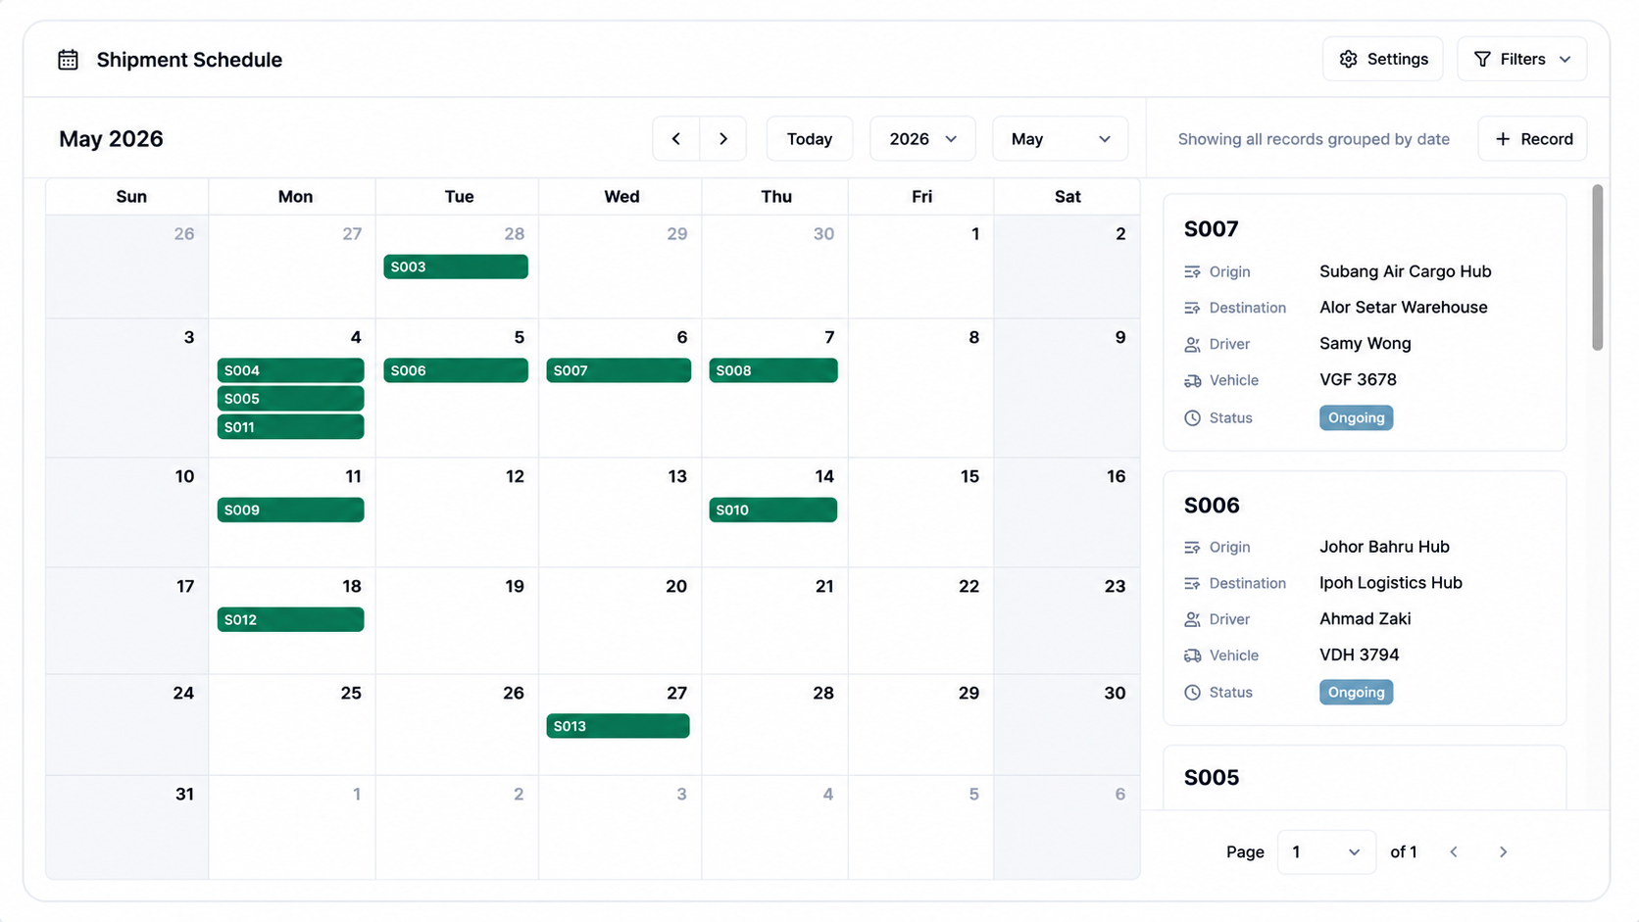Select shipment S009 event on May 11
1639x922 pixels.
(x=290, y=510)
